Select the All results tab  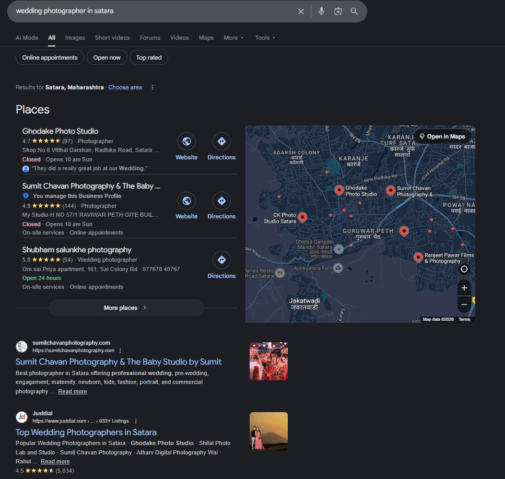(x=52, y=38)
